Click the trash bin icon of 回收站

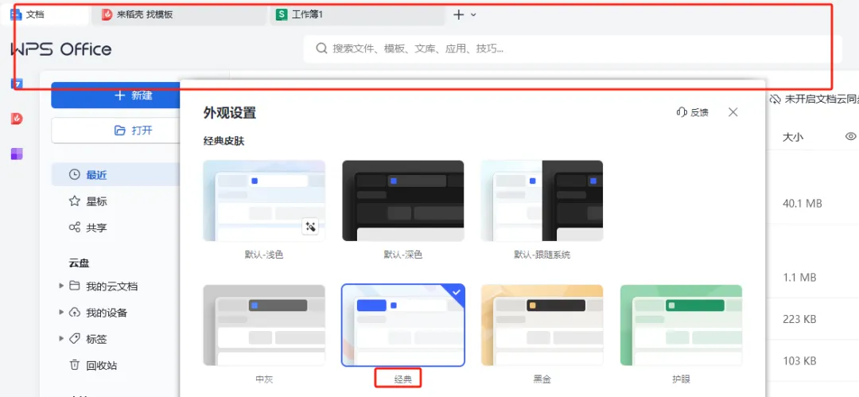(75, 365)
